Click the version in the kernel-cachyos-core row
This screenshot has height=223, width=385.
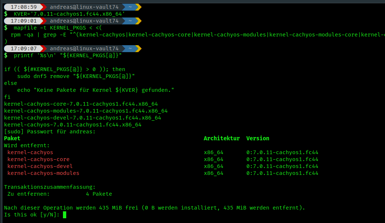tap(282, 159)
